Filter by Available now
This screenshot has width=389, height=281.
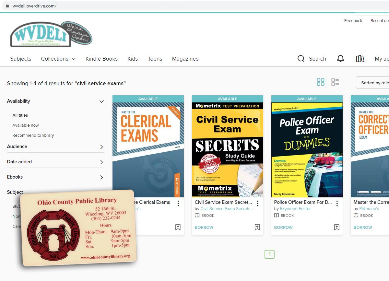pyautogui.click(x=26, y=125)
